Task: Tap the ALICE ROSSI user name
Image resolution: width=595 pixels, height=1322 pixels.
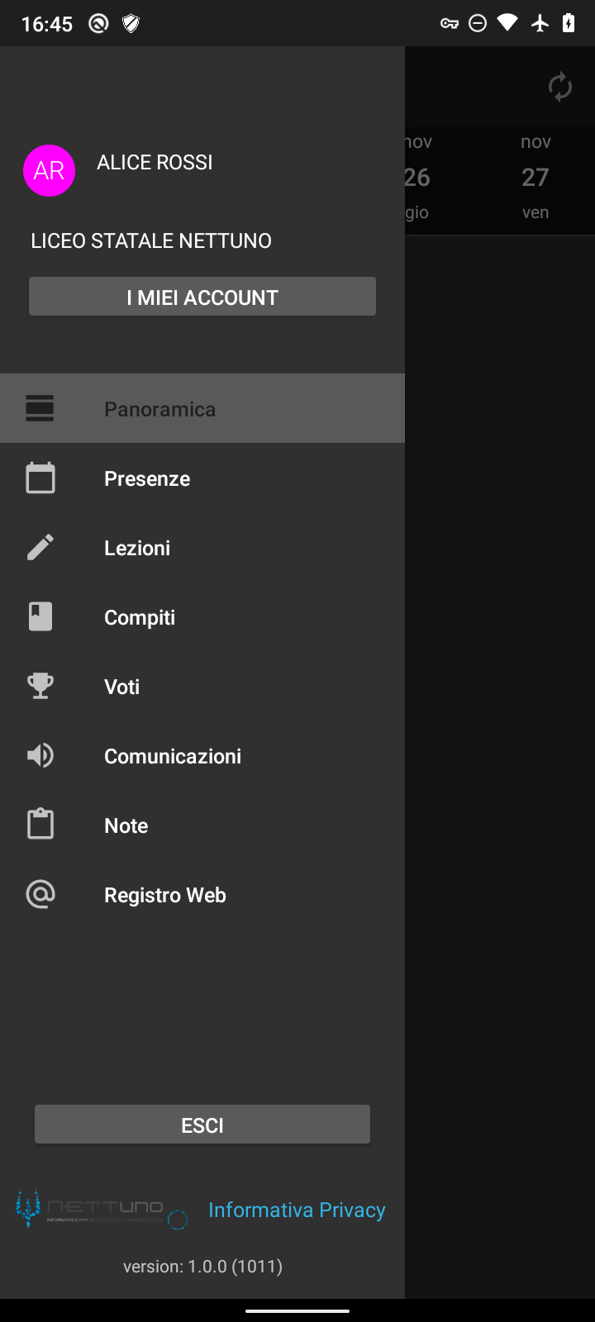Action: click(155, 163)
